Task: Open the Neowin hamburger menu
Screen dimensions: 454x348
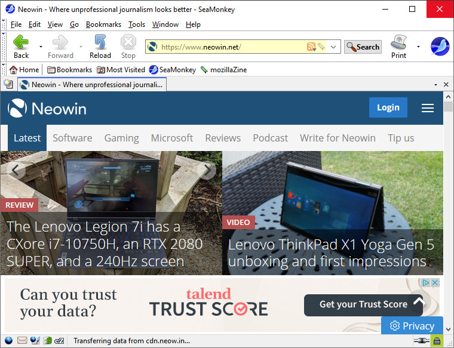Action: point(427,108)
